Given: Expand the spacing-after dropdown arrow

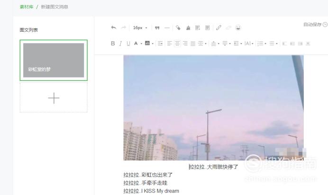Looking at the screenshot, I should pos(230,44).
